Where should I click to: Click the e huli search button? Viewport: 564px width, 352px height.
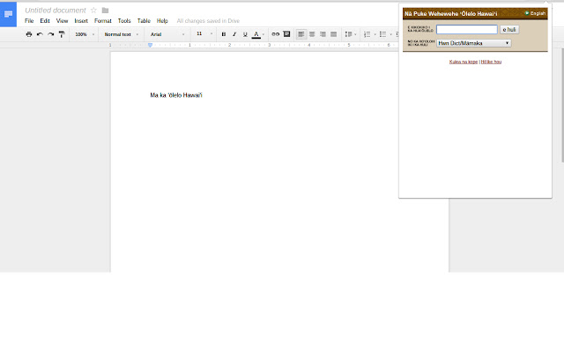(509, 29)
